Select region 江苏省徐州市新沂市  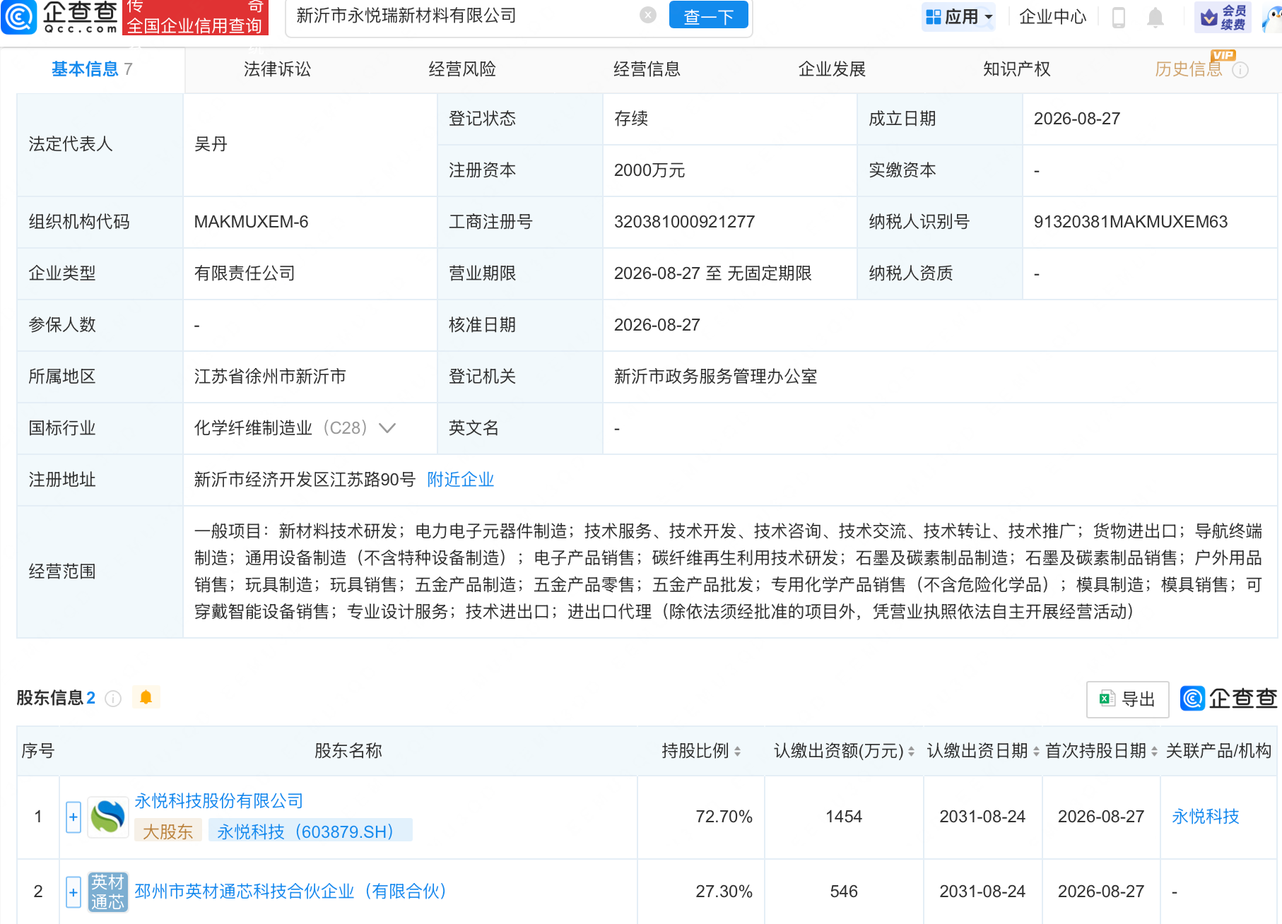[270, 377]
